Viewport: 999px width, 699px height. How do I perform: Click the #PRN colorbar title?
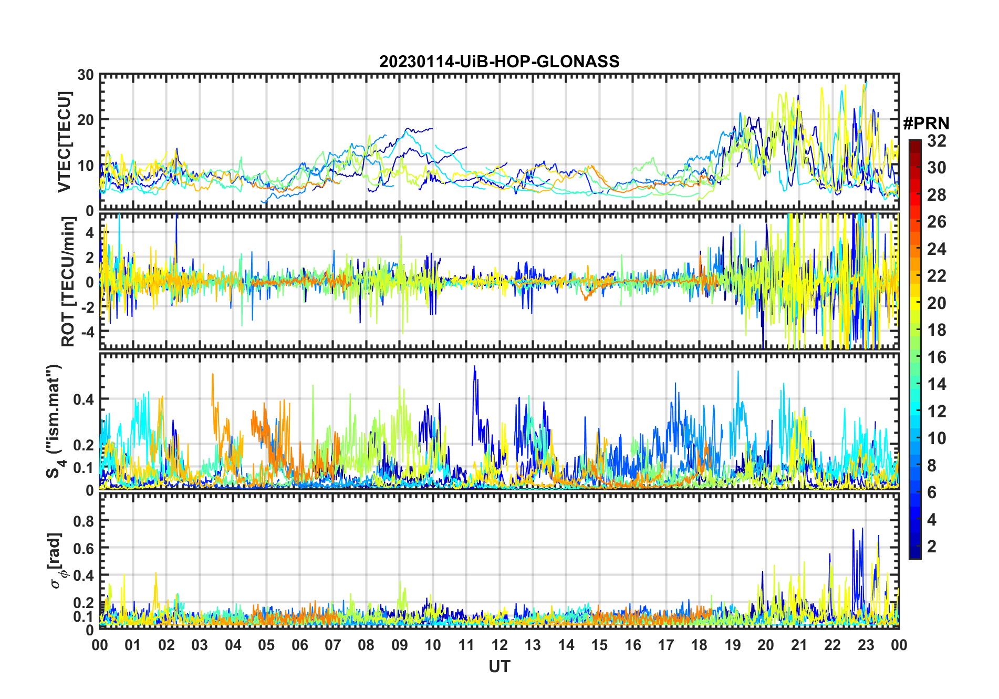coord(927,124)
